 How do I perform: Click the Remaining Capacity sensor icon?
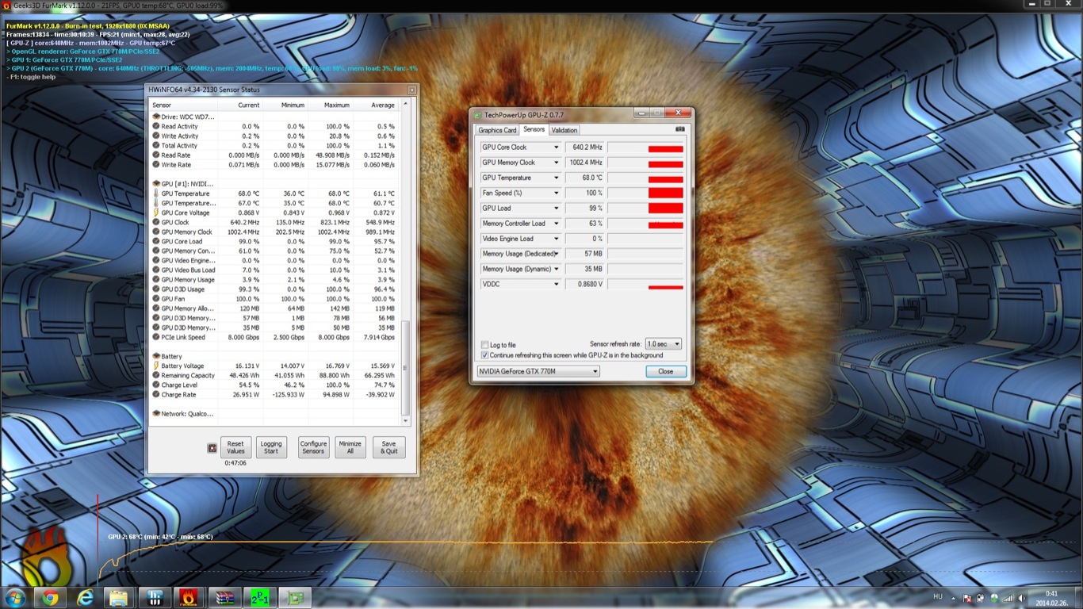155,376
